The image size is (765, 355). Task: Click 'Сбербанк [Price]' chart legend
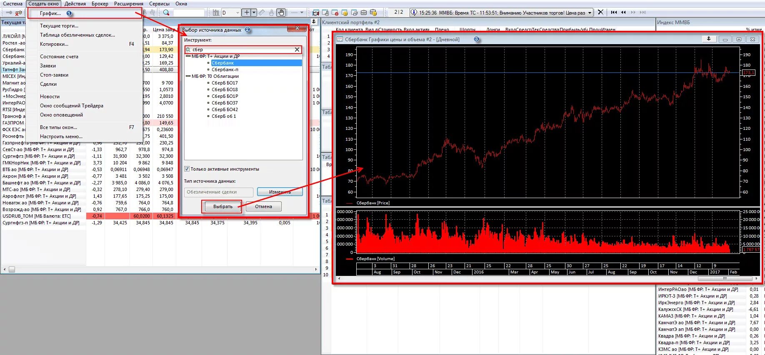click(x=373, y=203)
